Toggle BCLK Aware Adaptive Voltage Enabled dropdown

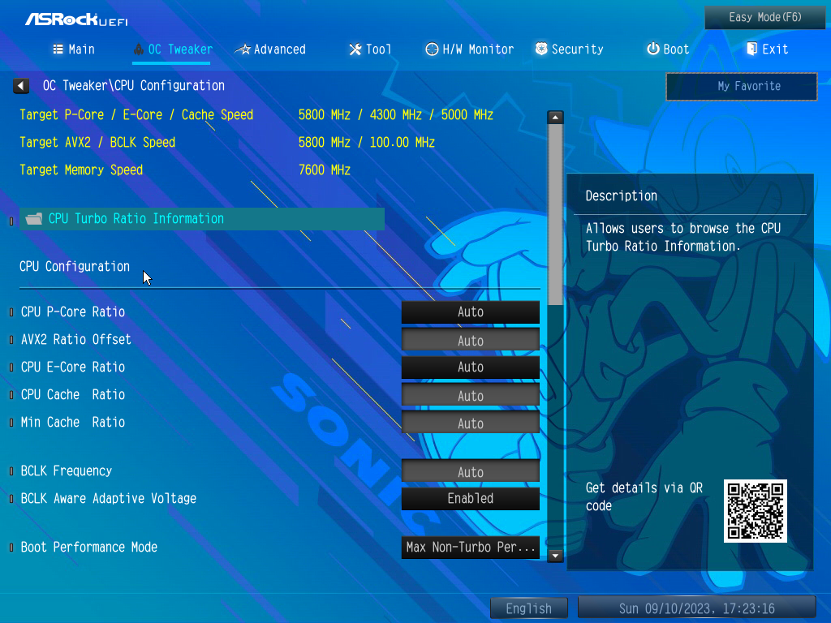point(471,499)
